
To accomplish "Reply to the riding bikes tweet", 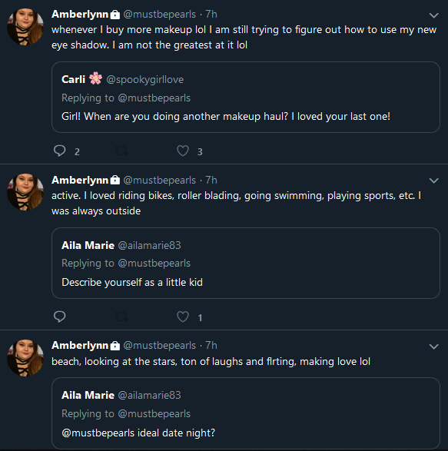I will click(x=60, y=317).
